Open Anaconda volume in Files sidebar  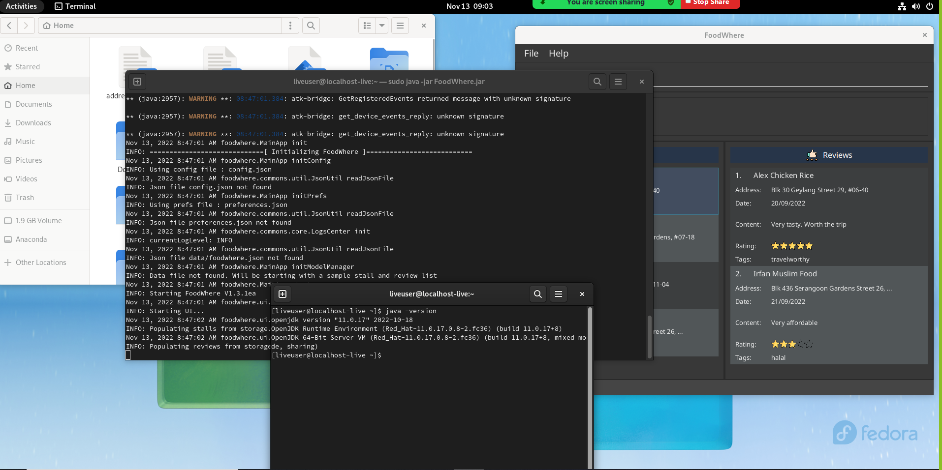(45, 239)
